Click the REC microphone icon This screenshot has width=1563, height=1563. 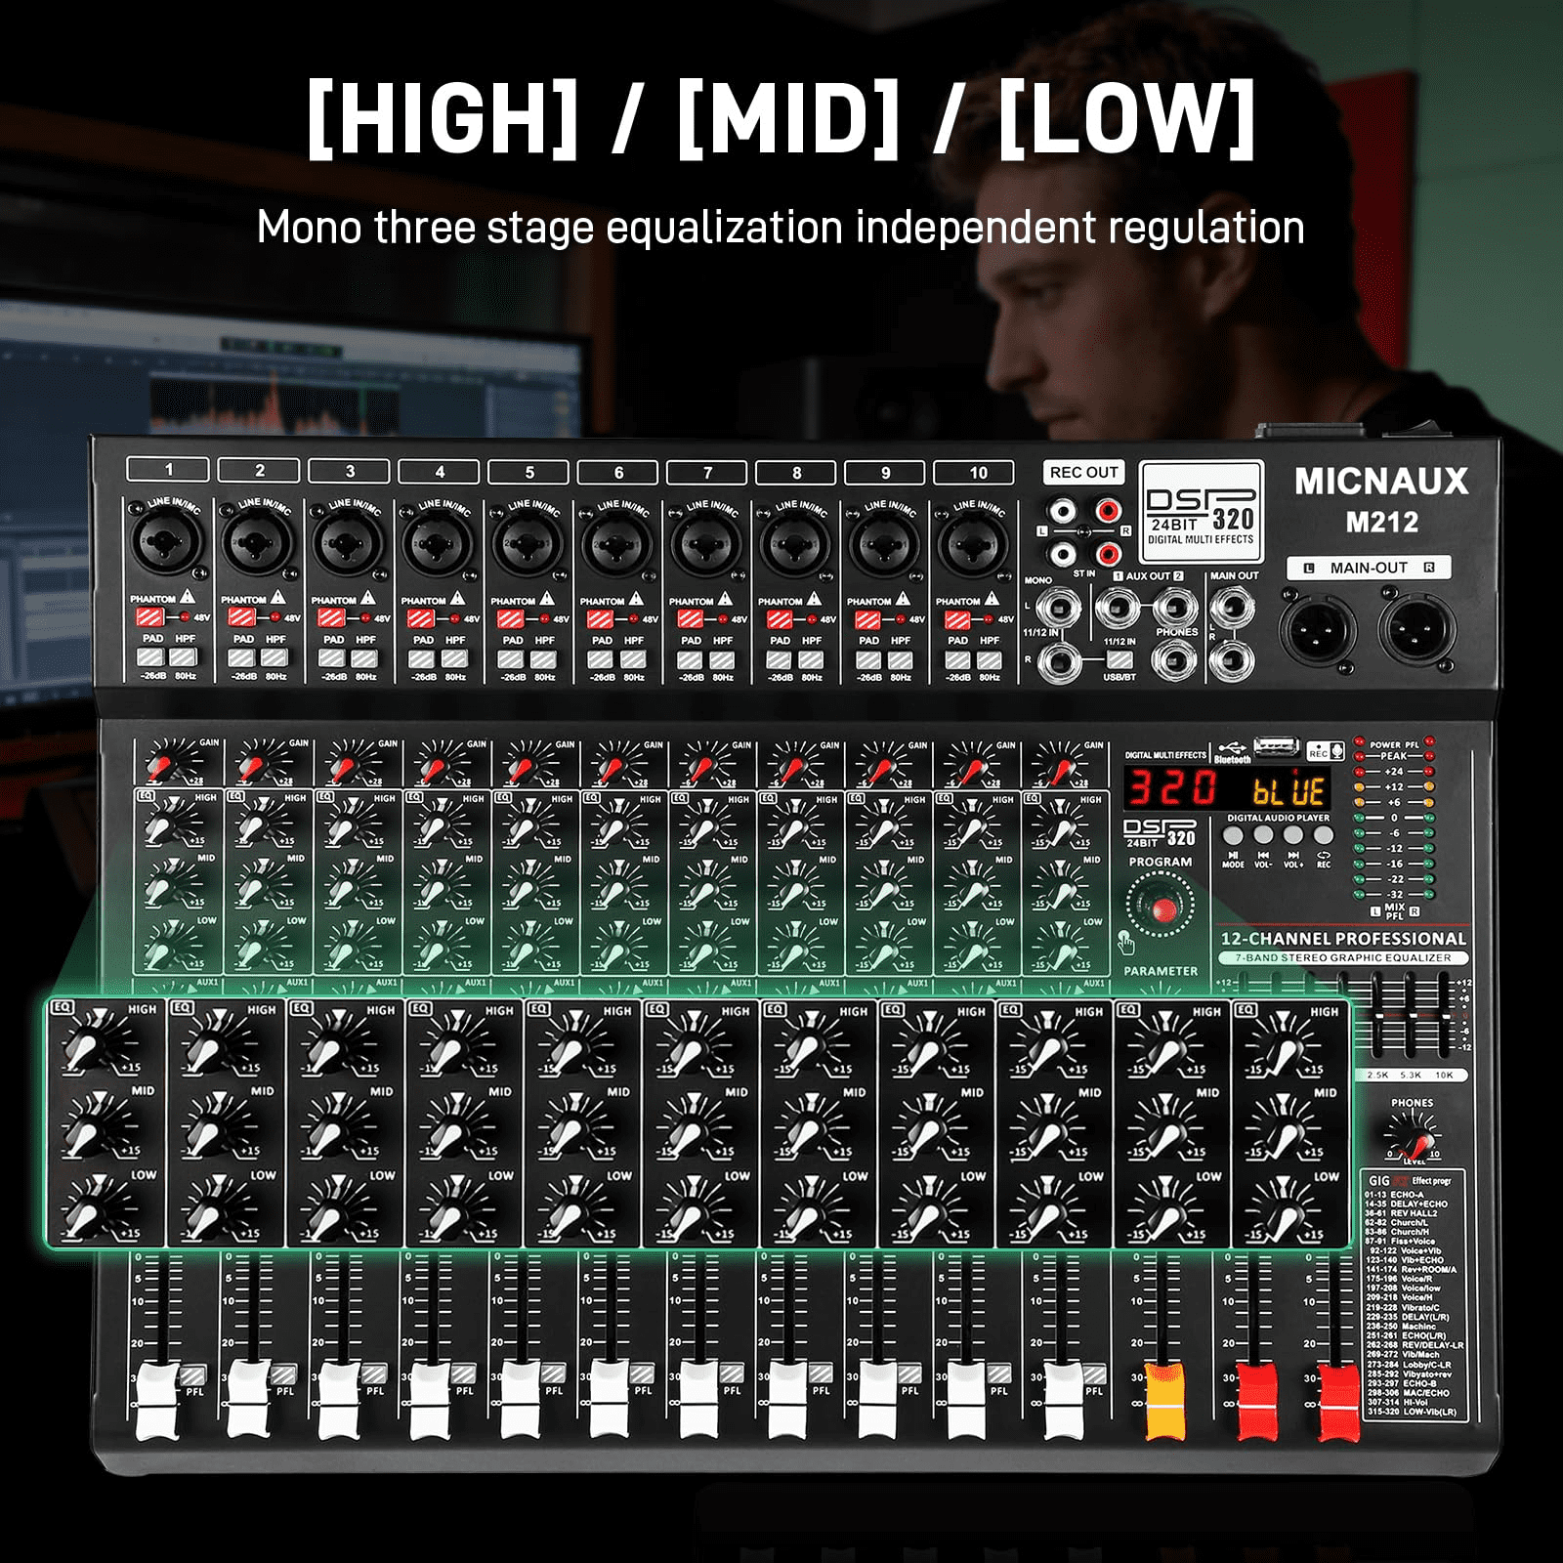1327,749
